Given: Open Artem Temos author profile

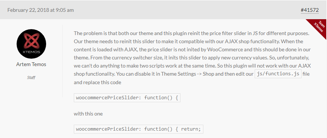Looking at the screenshot, I should click(x=31, y=64).
